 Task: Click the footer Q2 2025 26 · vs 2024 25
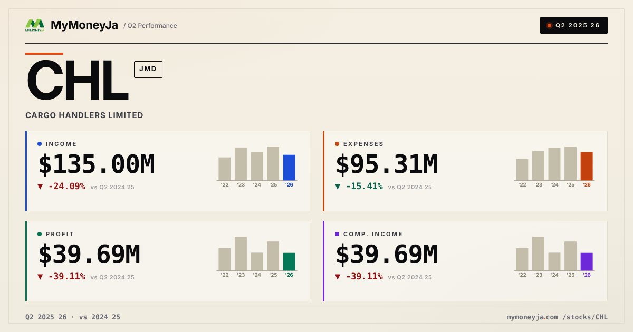click(x=73, y=317)
